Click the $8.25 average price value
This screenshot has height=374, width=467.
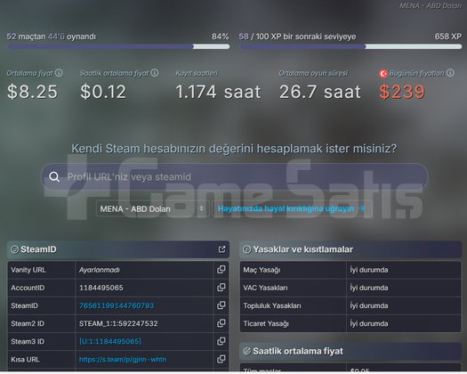click(32, 92)
